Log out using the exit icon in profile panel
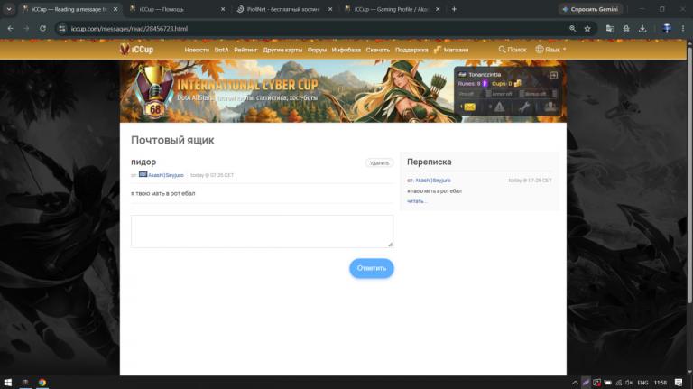 (x=554, y=75)
